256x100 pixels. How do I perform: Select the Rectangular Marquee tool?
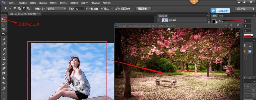click(4, 24)
